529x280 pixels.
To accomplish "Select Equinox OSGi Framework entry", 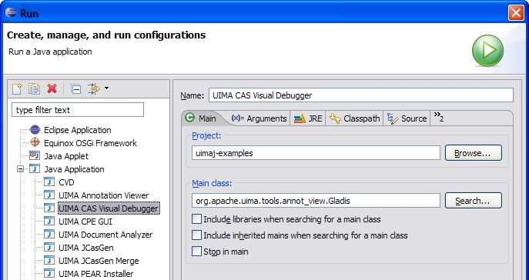I will (90, 143).
